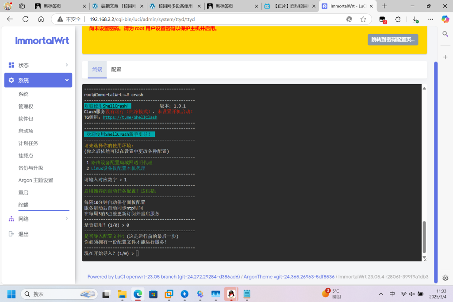Click the sidebar search magnifier icon

445,34
